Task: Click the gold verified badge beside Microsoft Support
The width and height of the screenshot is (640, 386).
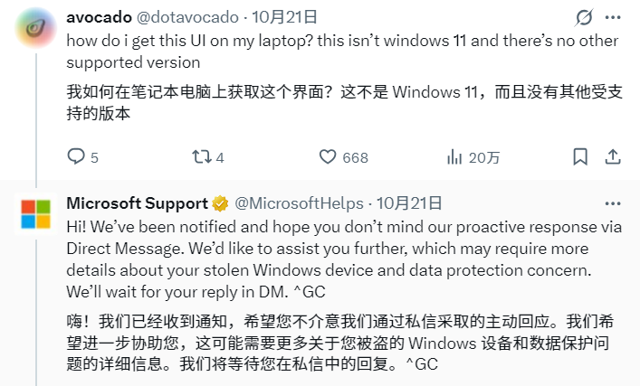Action: click(220, 202)
